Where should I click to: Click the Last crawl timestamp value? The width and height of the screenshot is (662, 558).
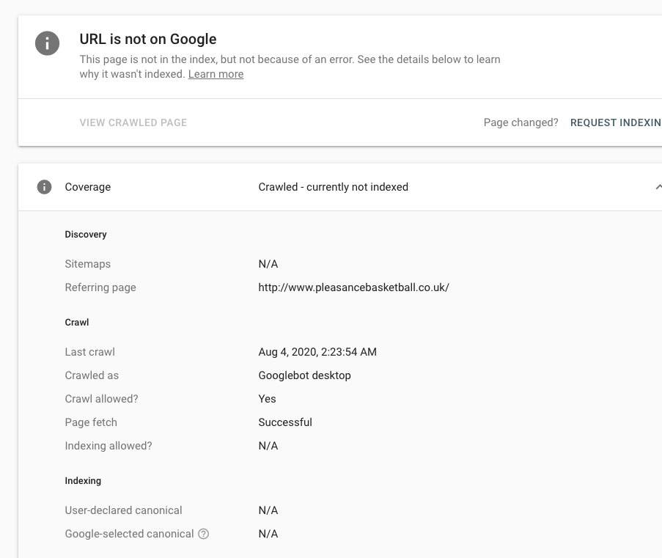317,352
